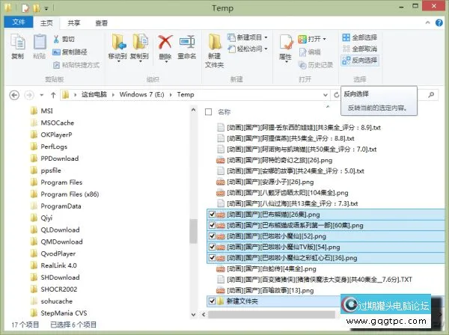Select the Cut (剪切) scissors icon

click(56, 39)
